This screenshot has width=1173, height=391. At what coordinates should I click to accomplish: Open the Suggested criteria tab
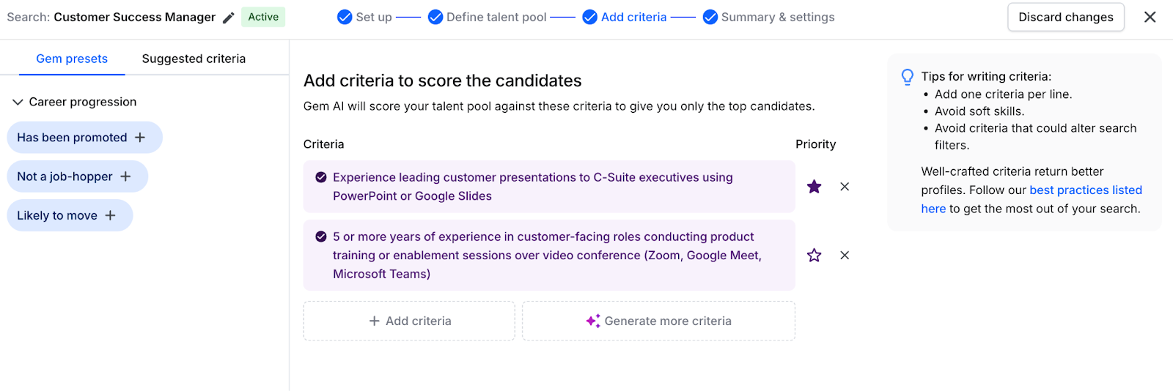tap(194, 59)
